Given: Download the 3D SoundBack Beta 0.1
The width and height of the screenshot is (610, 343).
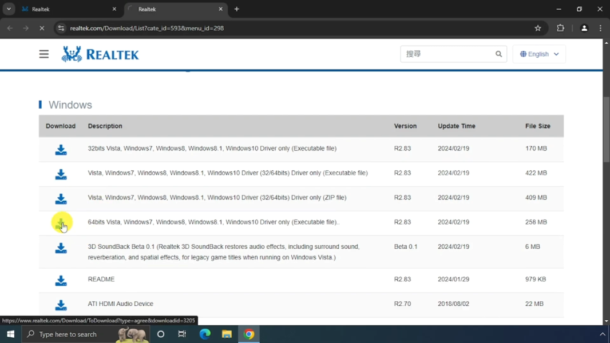Looking at the screenshot, I should point(61,248).
